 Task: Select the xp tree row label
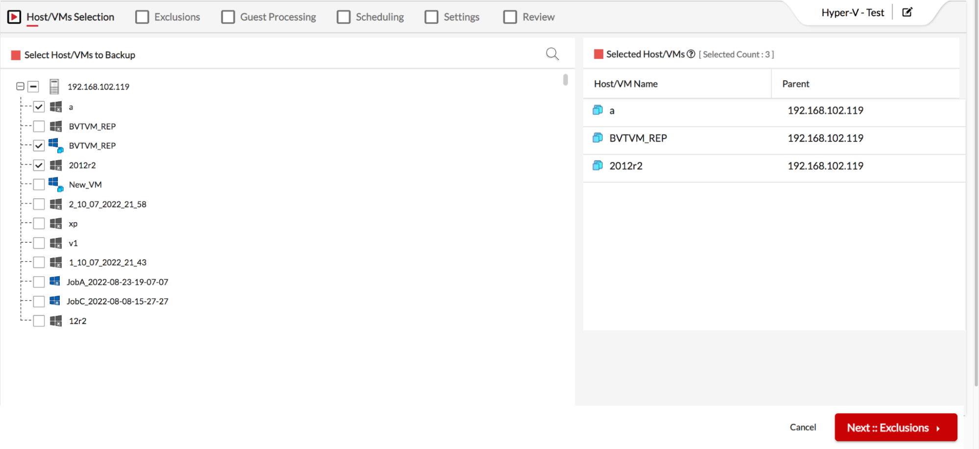(x=73, y=224)
